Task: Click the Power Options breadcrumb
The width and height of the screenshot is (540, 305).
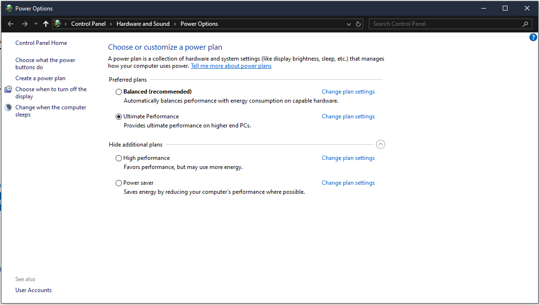Action: click(x=199, y=24)
